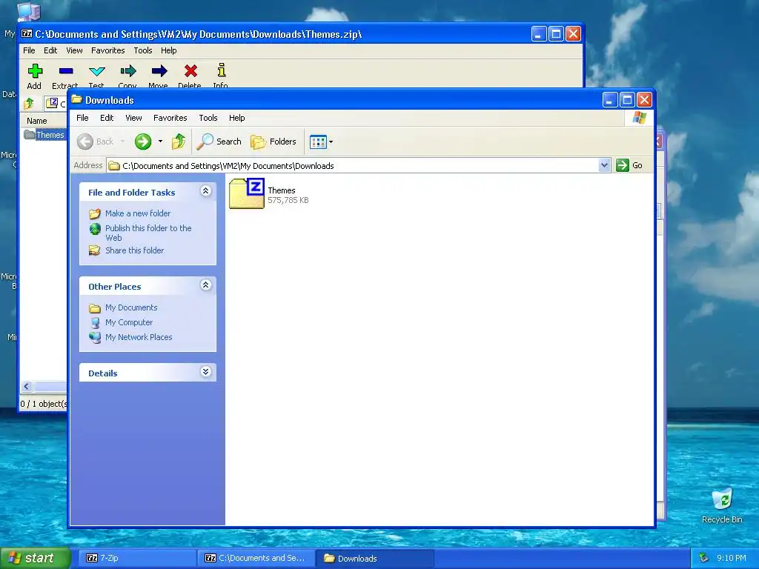
Task: Click the Back button in Downloads window
Action: point(96,142)
